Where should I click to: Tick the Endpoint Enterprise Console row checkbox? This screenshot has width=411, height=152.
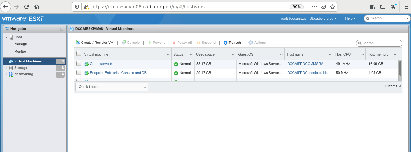(79, 73)
